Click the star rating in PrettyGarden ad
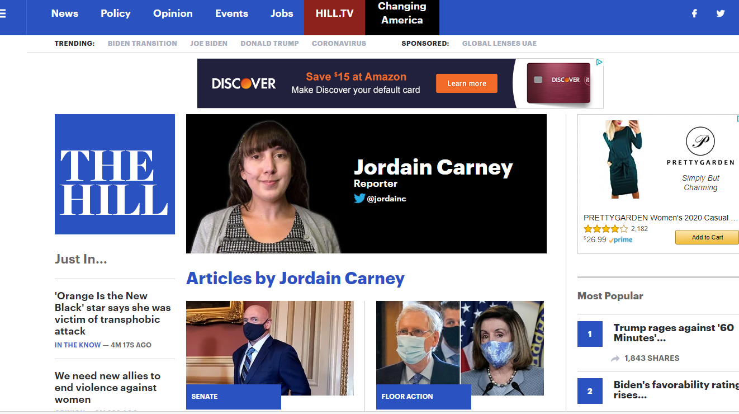 605,229
